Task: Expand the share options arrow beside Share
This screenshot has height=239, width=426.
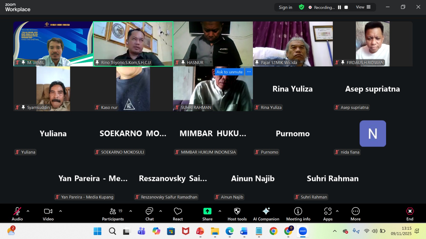Action: coord(220,211)
